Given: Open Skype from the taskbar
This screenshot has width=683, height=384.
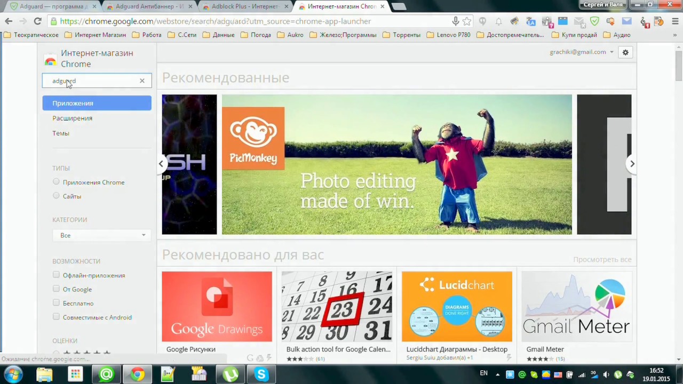Looking at the screenshot, I should pyautogui.click(x=261, y=374).
